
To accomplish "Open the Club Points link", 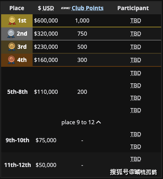I will tap(88, 8).
